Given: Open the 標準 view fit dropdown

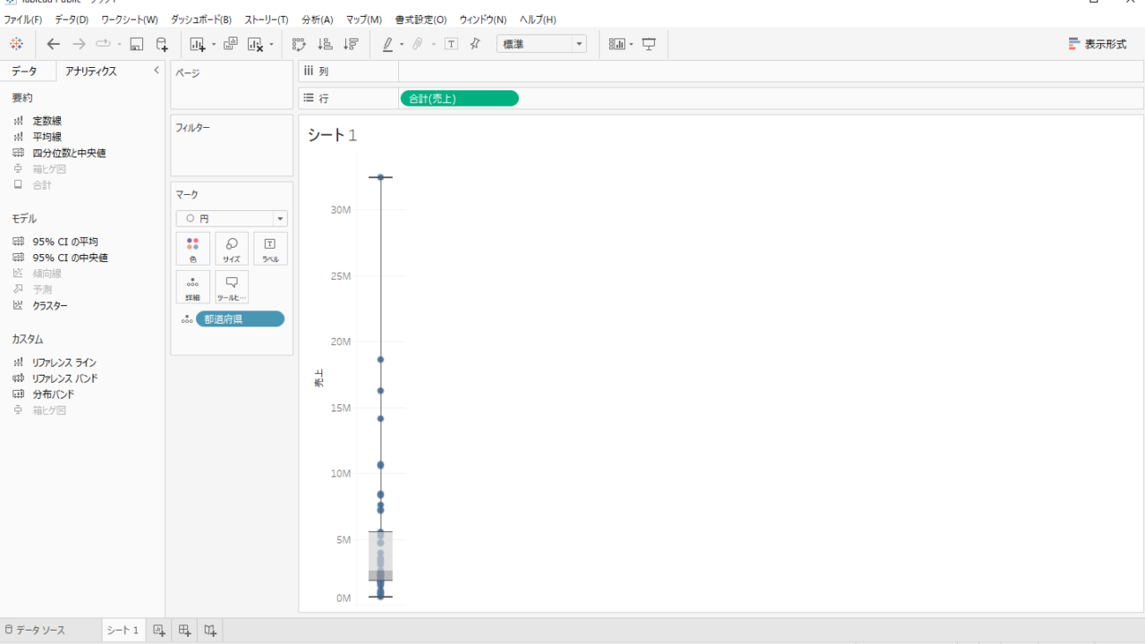Looking at the screenshot, I should coord(541,44).
